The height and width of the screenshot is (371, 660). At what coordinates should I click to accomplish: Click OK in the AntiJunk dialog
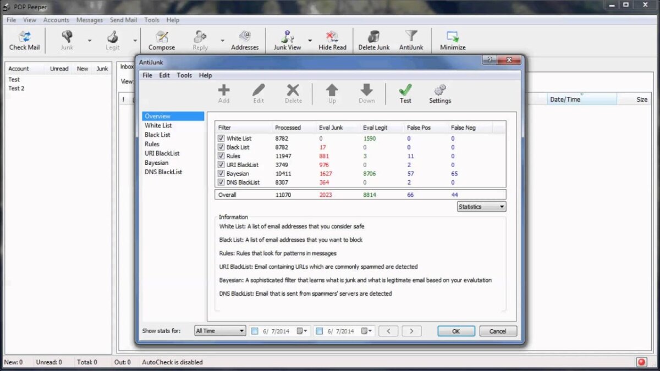coord(456,331)
